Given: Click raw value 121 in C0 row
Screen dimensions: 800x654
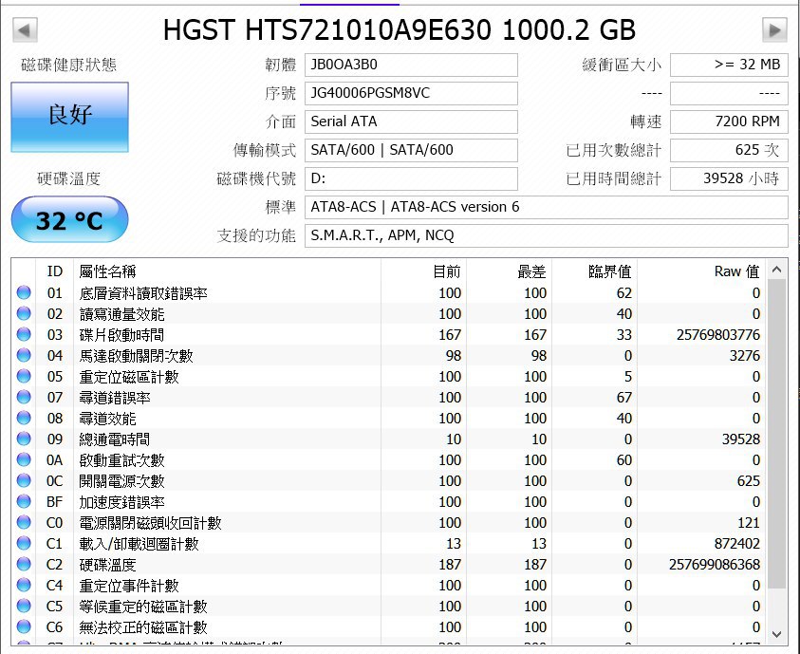Looking at the screenshot, I should (749, 523).
